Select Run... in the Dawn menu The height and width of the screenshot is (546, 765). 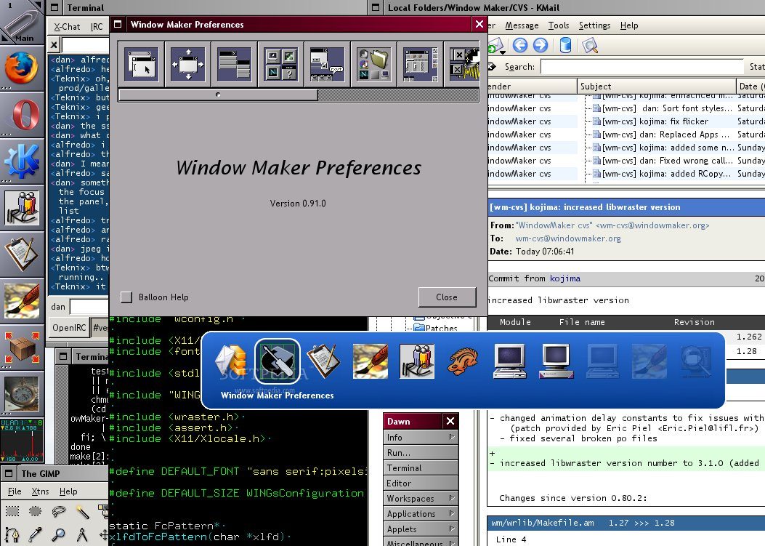click(421, 453)
